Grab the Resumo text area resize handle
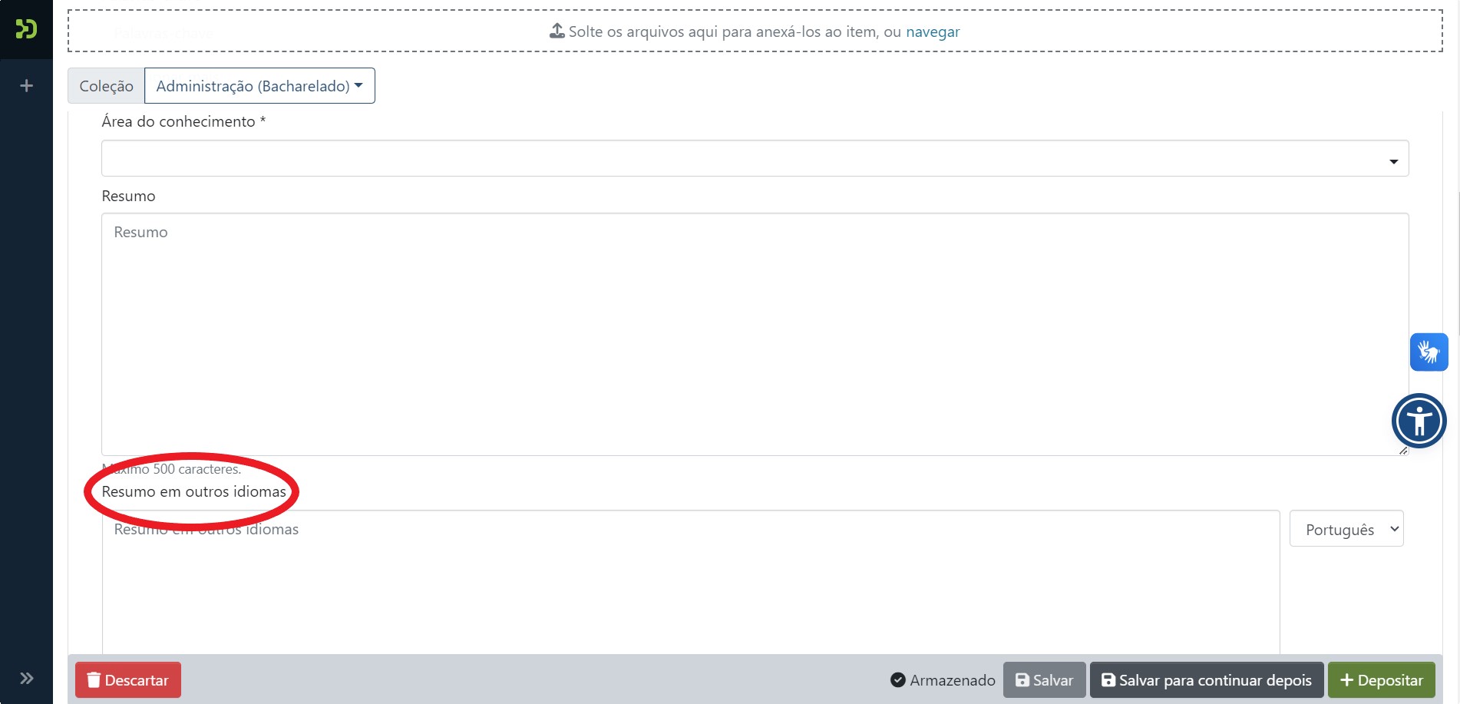This screenshot has height=704, width=1460. tap(1402, 451)
